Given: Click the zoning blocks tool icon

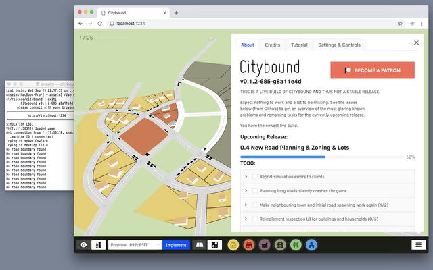Looking at the screenshot, I should (214, 244).
